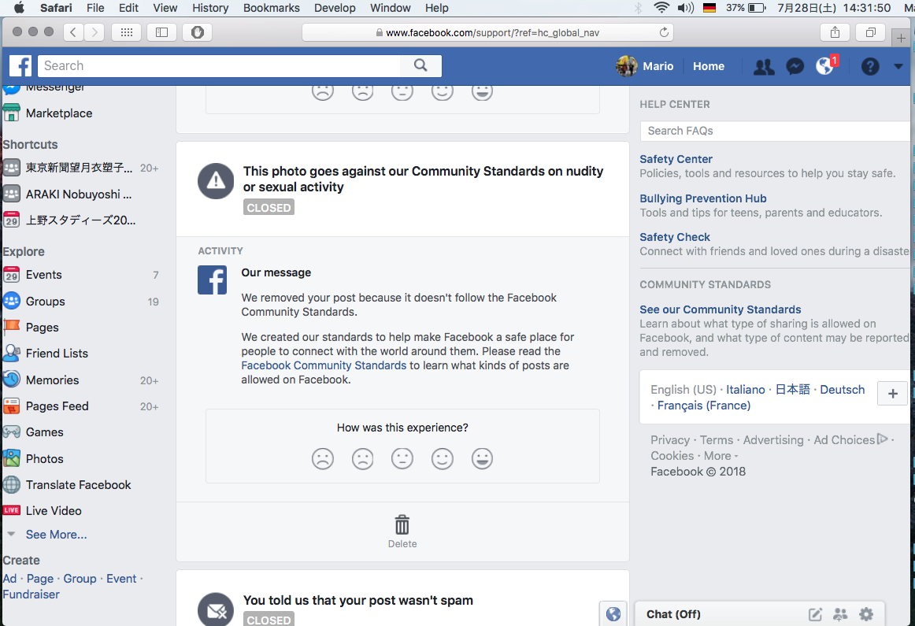Open Live Video in the sidebar
Screen dimensions: 915x626
pos(54,510)
